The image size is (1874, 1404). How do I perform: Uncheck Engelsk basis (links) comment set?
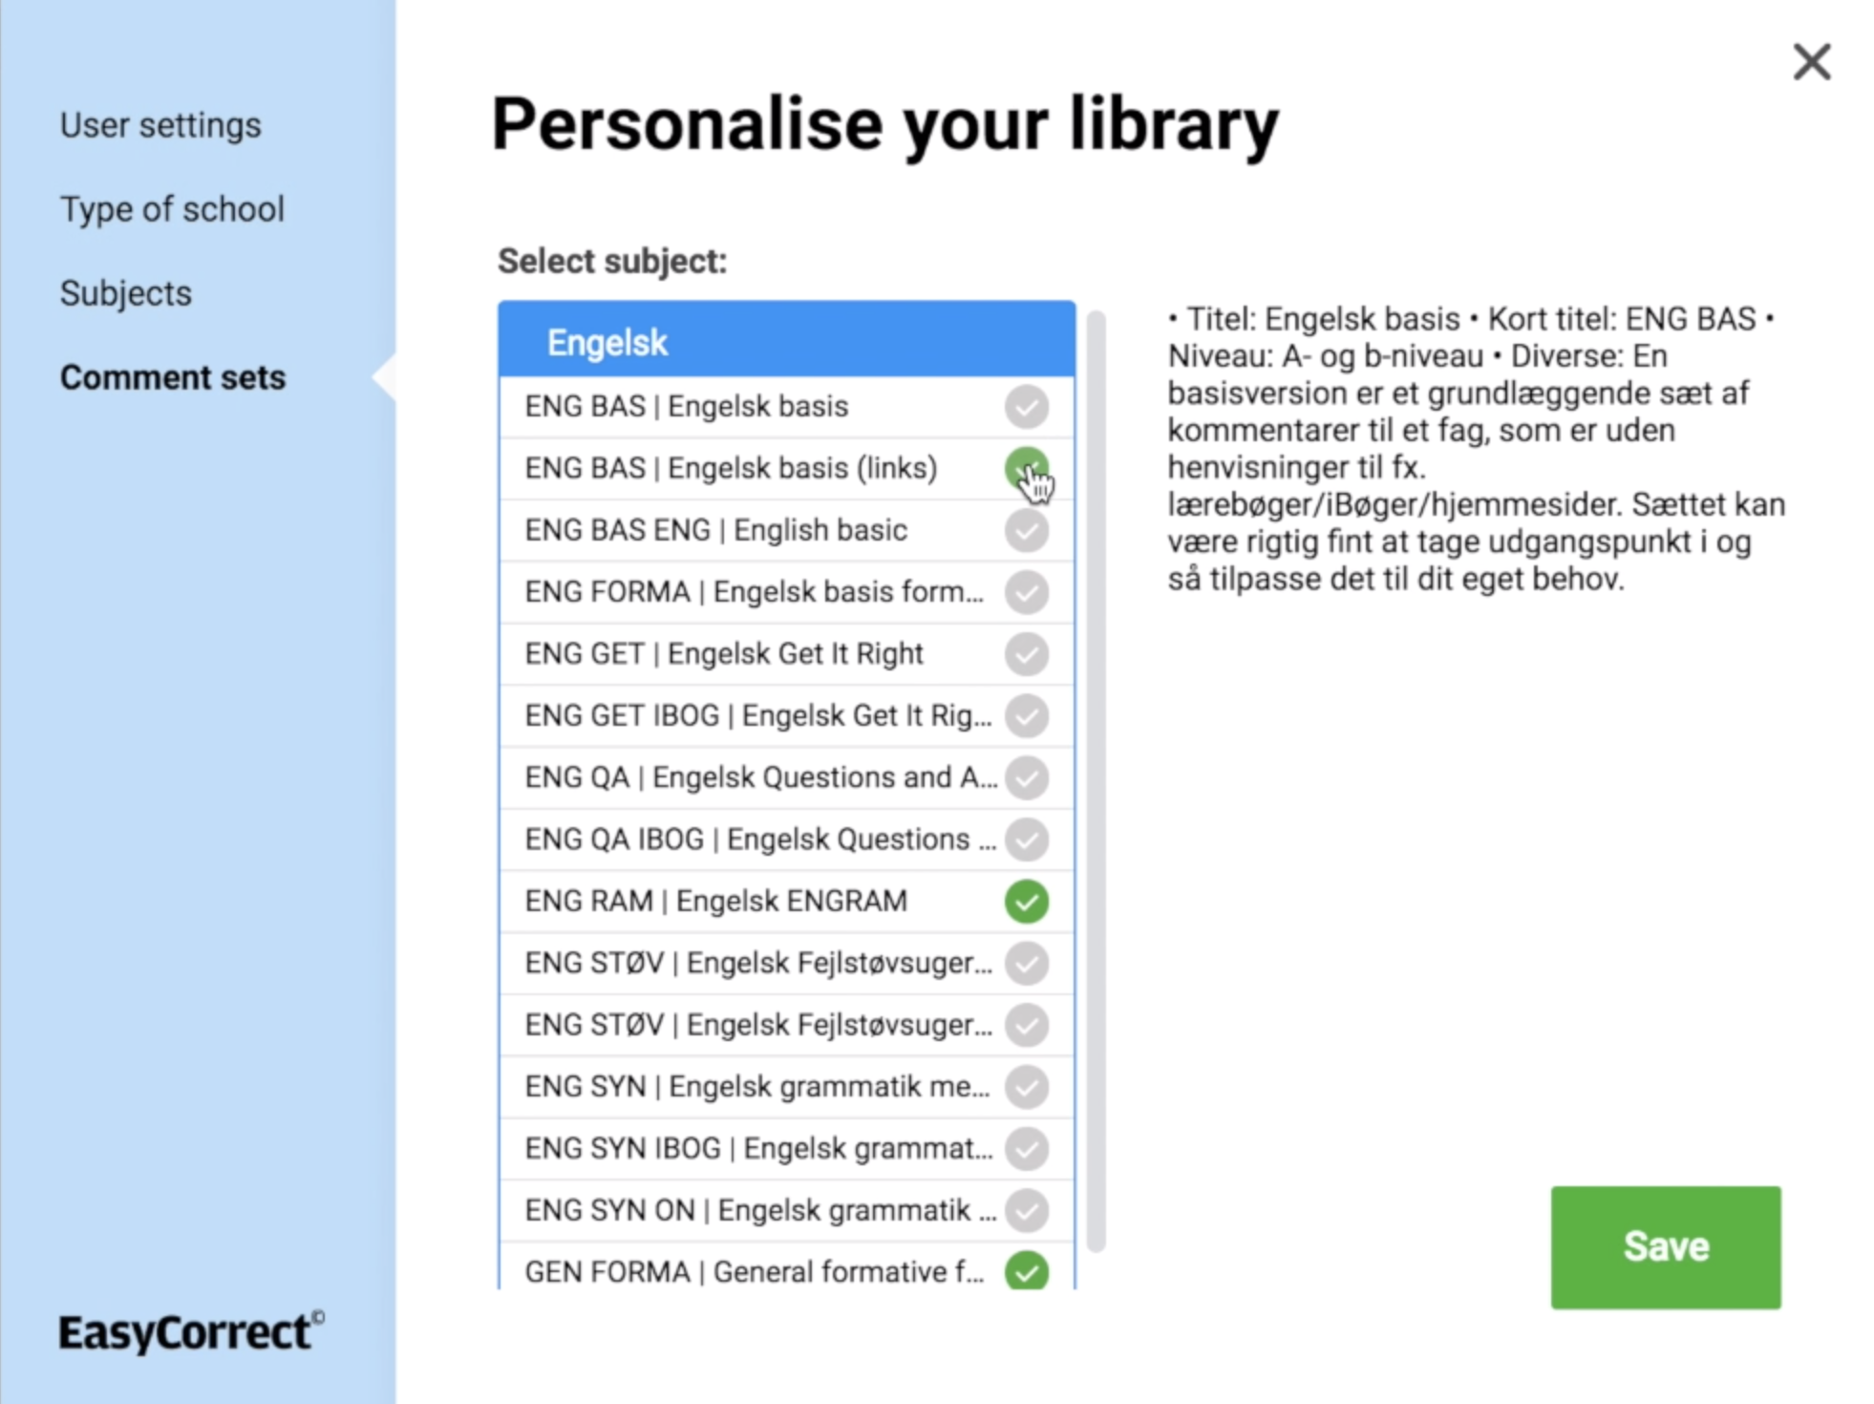point(1026,468)
